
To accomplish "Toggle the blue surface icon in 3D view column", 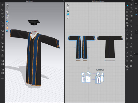I will pos(7,21).
